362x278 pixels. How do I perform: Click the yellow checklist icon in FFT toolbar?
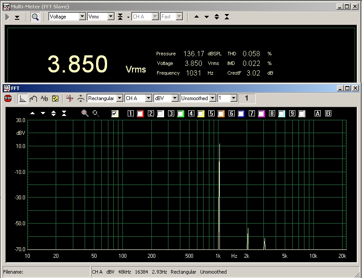tap(55, 98)
